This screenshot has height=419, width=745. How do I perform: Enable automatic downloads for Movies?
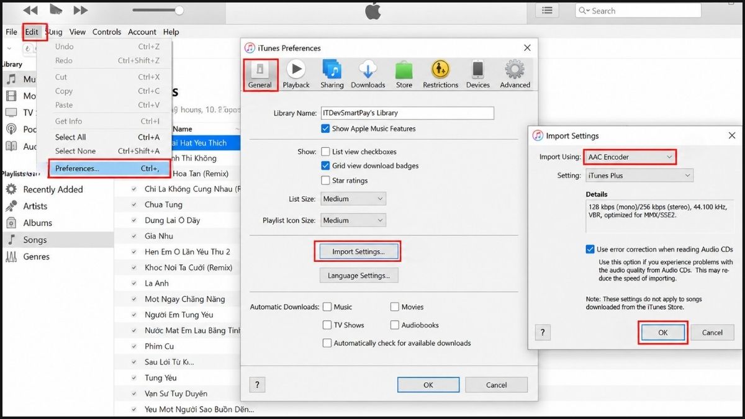tap(395, 307)
